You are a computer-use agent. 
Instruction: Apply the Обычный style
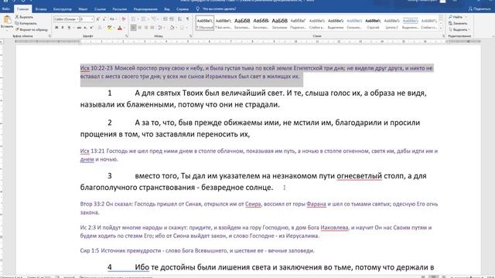click(x=204, y=23)
